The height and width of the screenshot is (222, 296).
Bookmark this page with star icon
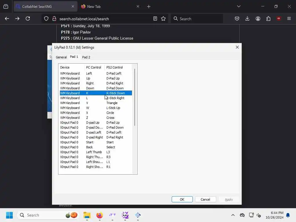coord(163,18)
